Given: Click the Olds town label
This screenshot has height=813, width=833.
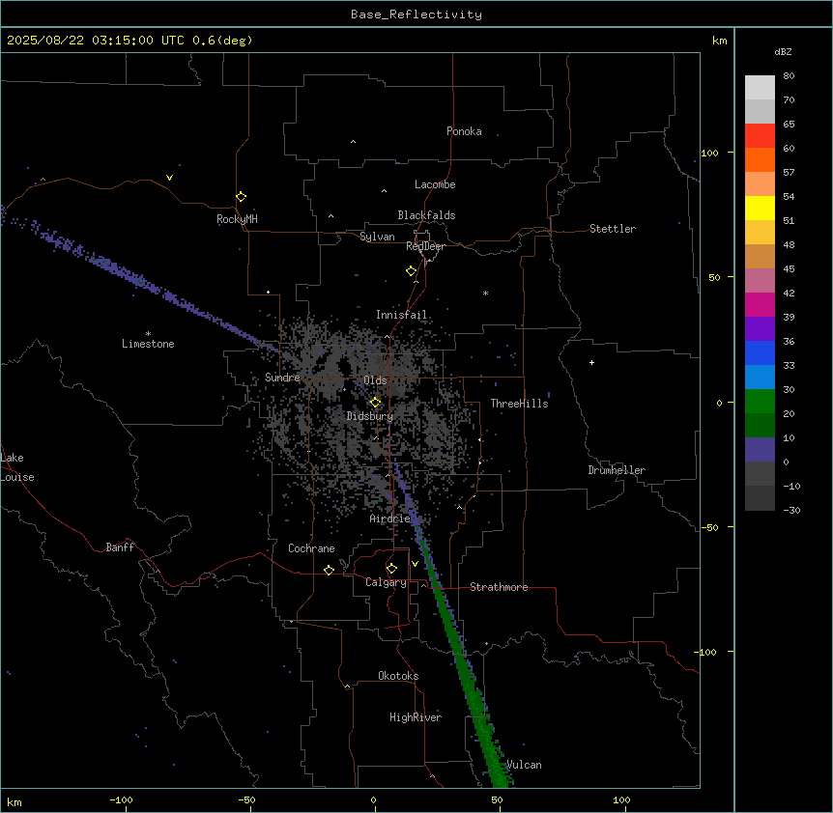Looking at the screenshot, I should pyautogui.click(x=375, y=380).
